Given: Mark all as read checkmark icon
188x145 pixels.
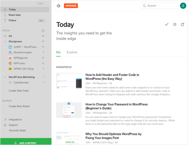Looking at the screenshot, I should click(166, 25).
